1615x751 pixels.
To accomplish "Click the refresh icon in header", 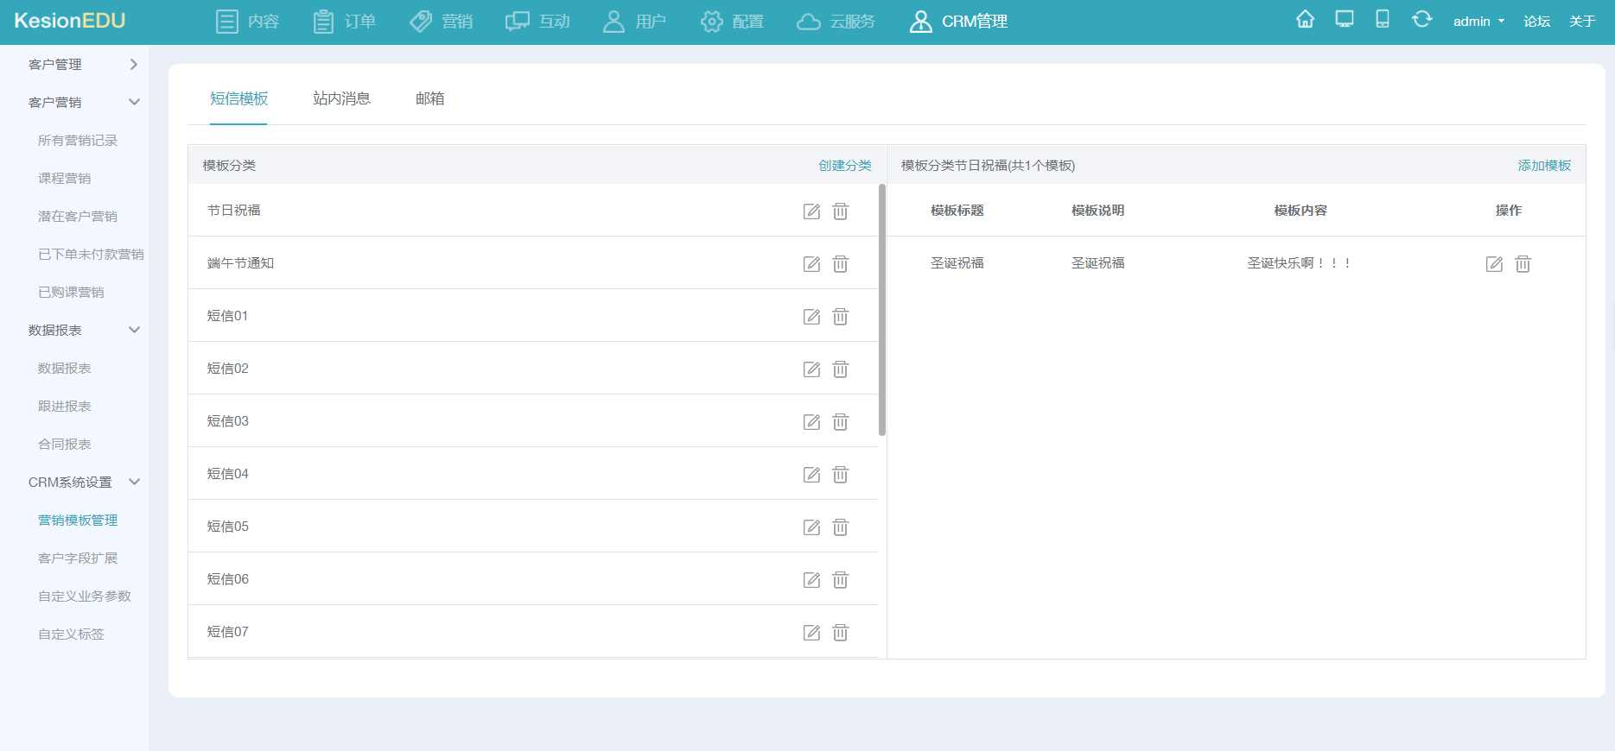I will pyautogui.click(x=1421, y=19).
